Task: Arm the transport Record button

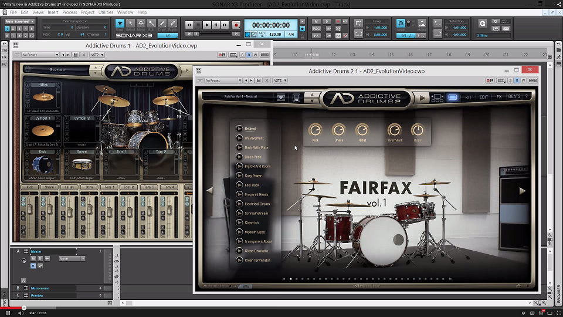Action: tap(236, 25)
